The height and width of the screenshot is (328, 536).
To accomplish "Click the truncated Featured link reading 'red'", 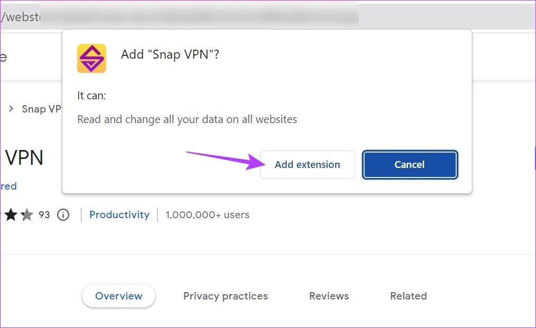I will (8, 186).
